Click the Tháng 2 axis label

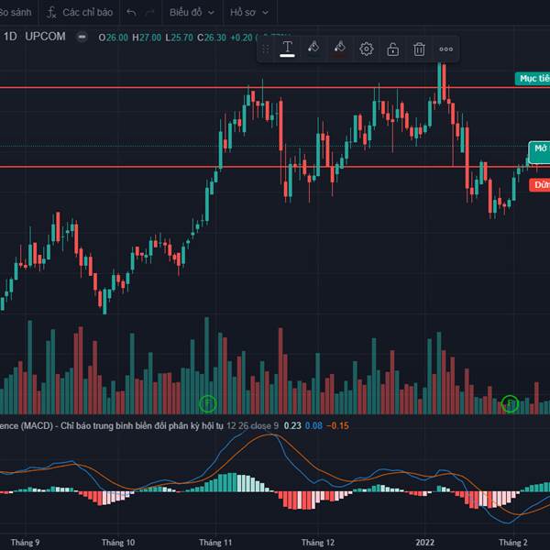pos(513,543)
